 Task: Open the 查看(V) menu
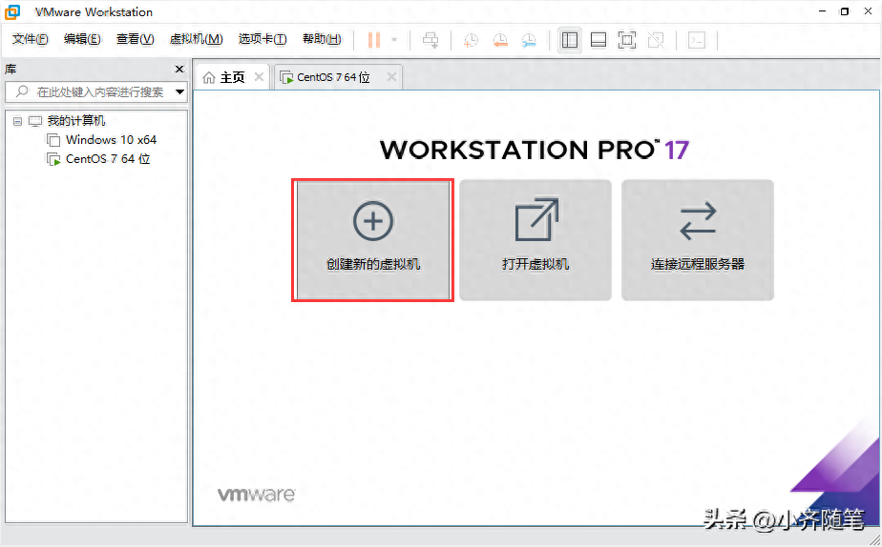coord(135,39)
